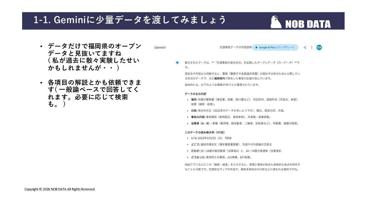The height and width of the screenshot is (206, 367).
Task: Click the Gemini wordmark
Action: pos(160,47)
